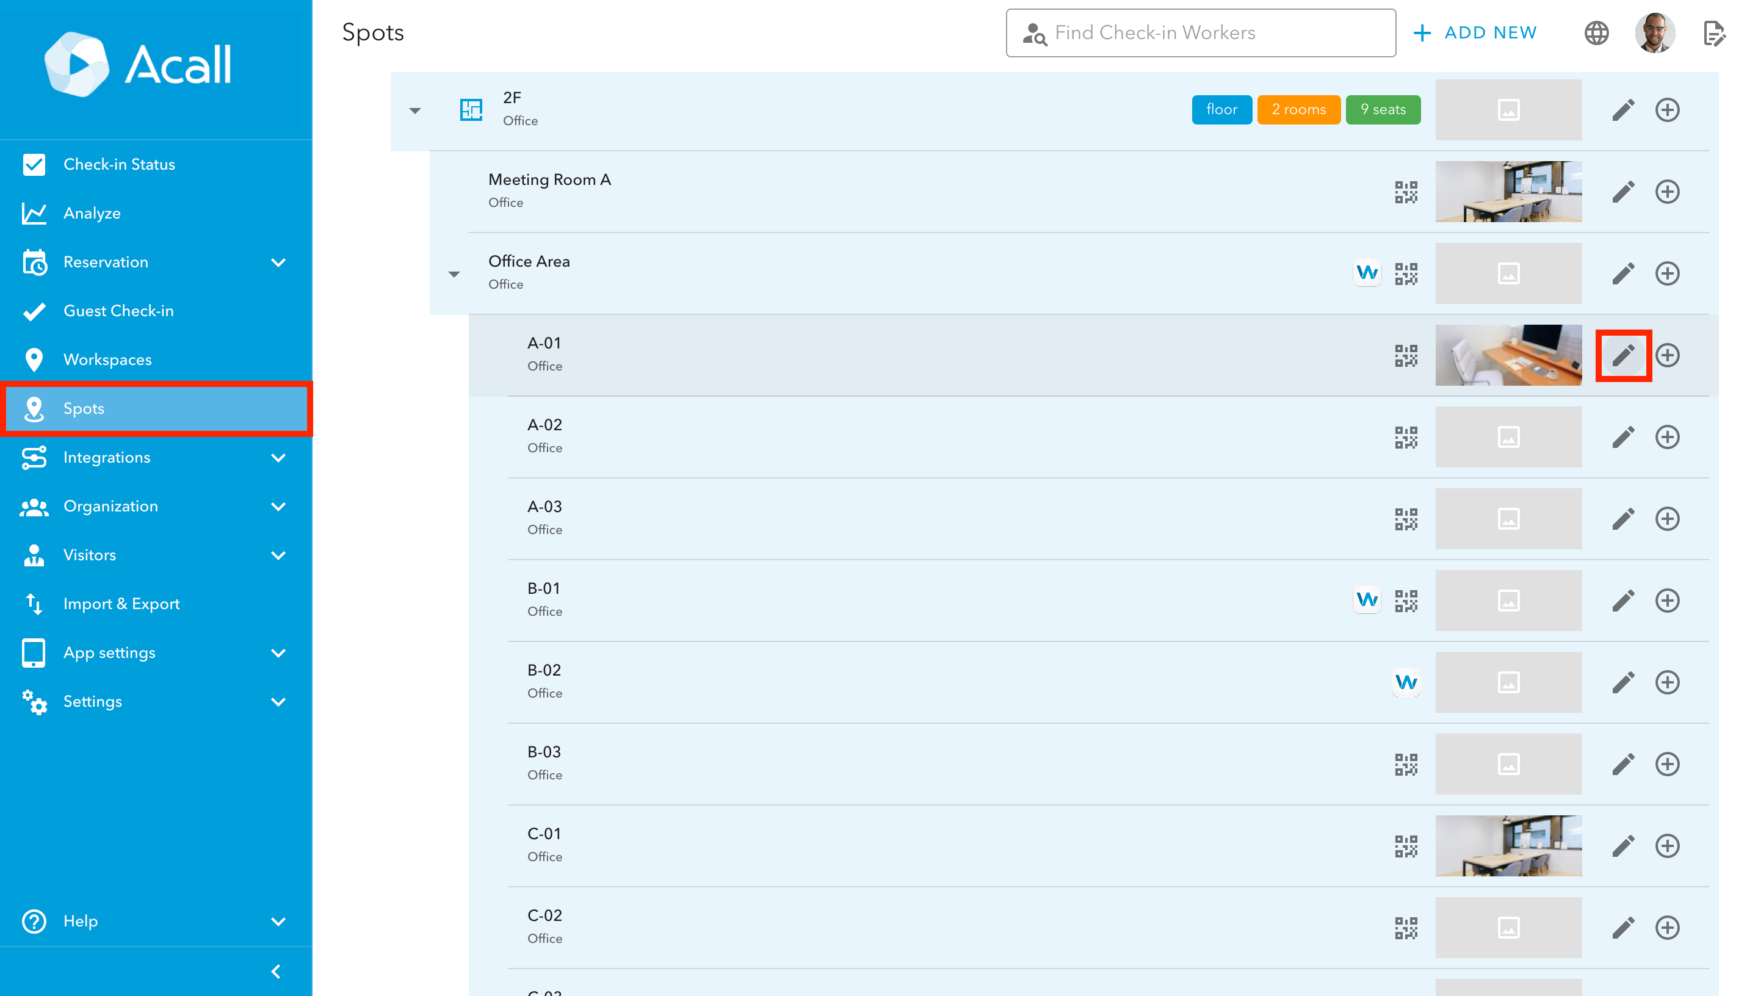The image size is (1758, 996).
Task: Edit seat C-02 with pencil icon
Action: 1622,928
